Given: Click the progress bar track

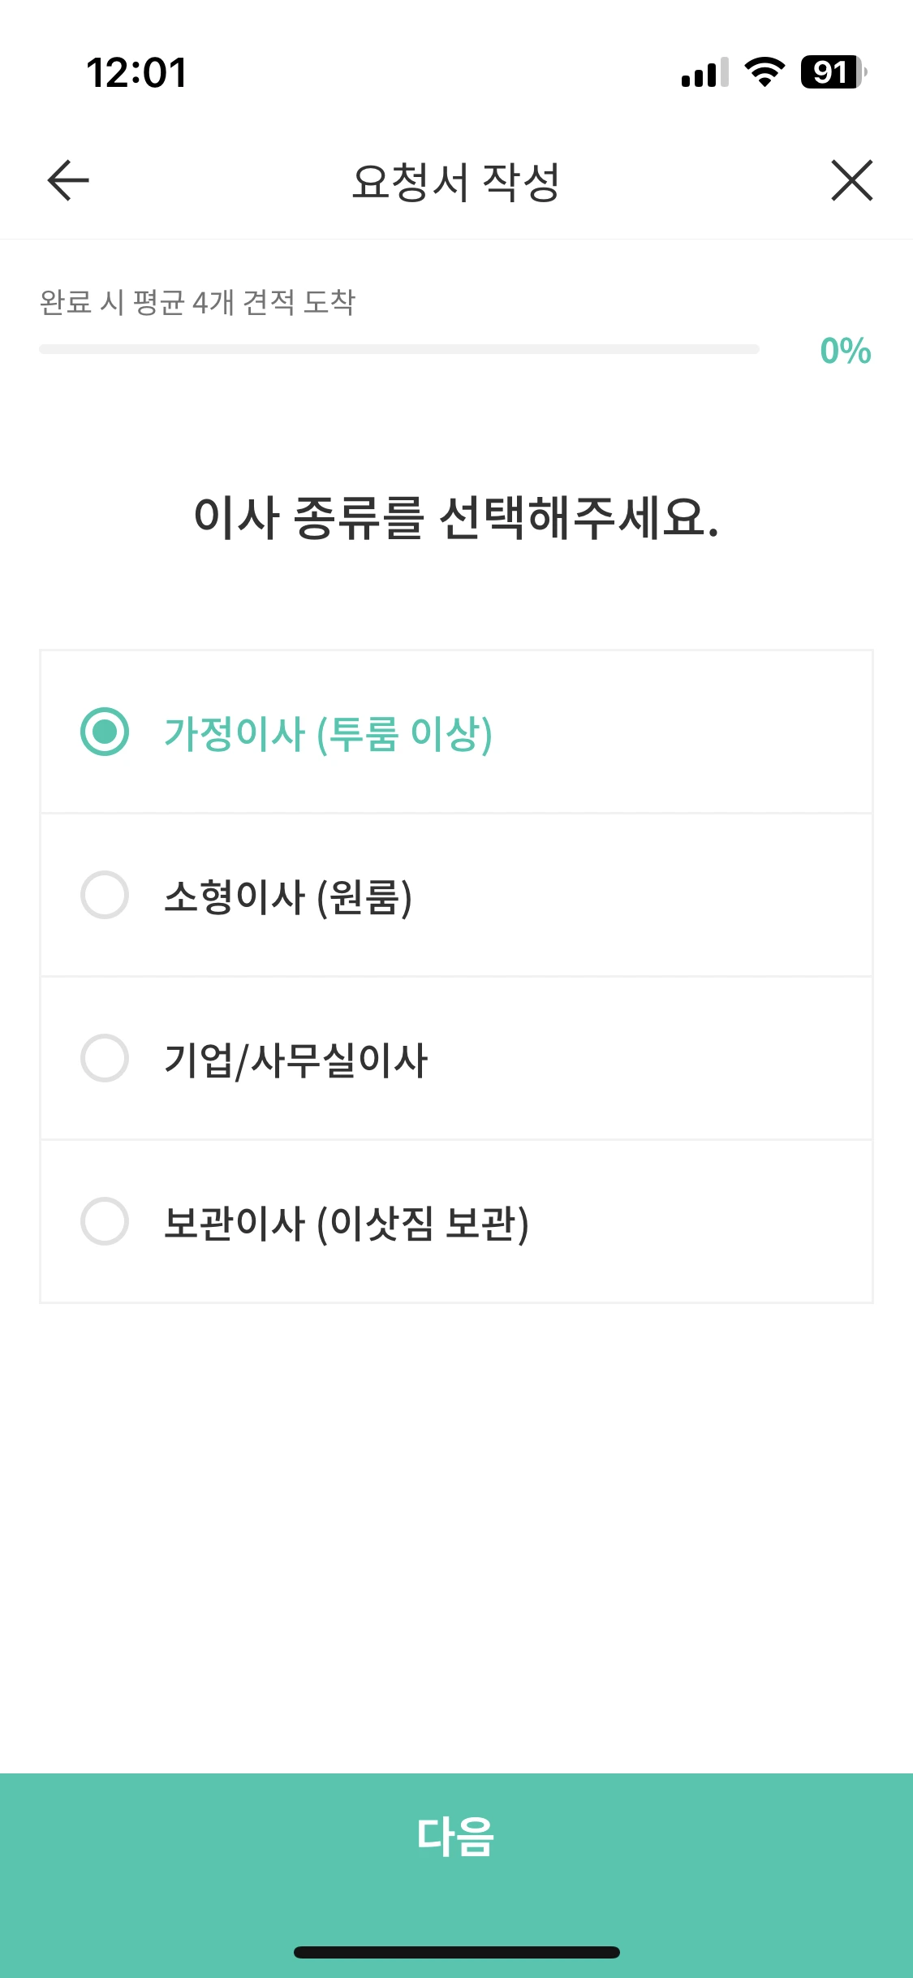Looking at the screenshot, I should click(x=398, y=349).
